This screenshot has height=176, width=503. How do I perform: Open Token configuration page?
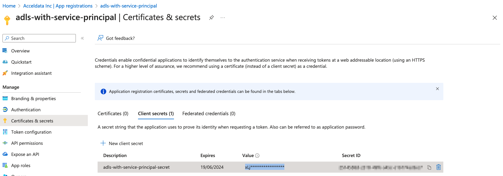point(31,132)
